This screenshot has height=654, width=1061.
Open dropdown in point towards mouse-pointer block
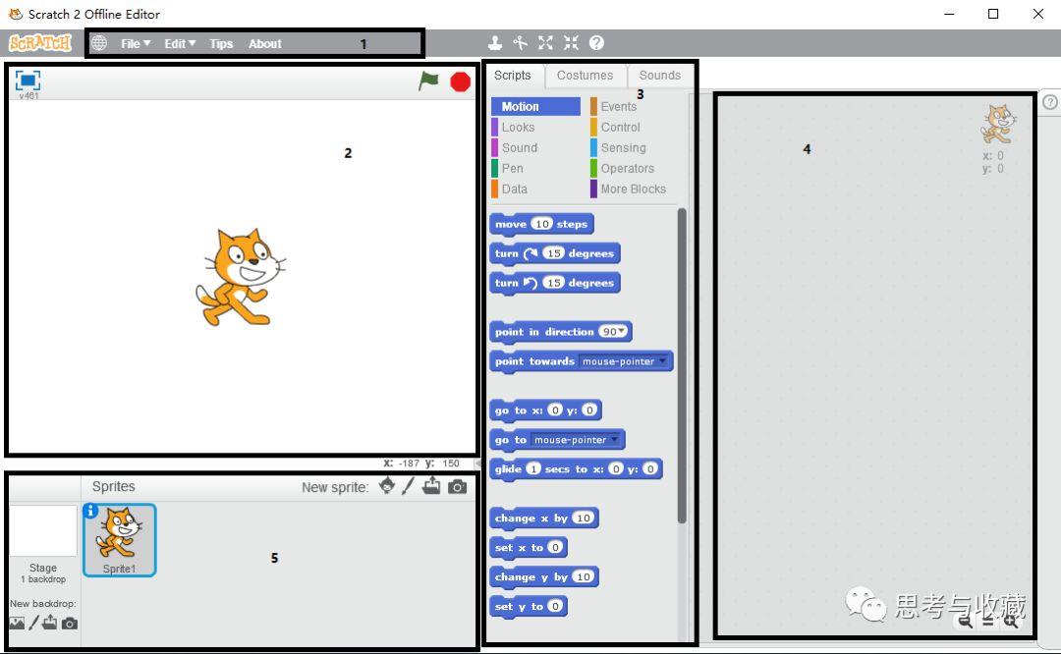(662, 361)
